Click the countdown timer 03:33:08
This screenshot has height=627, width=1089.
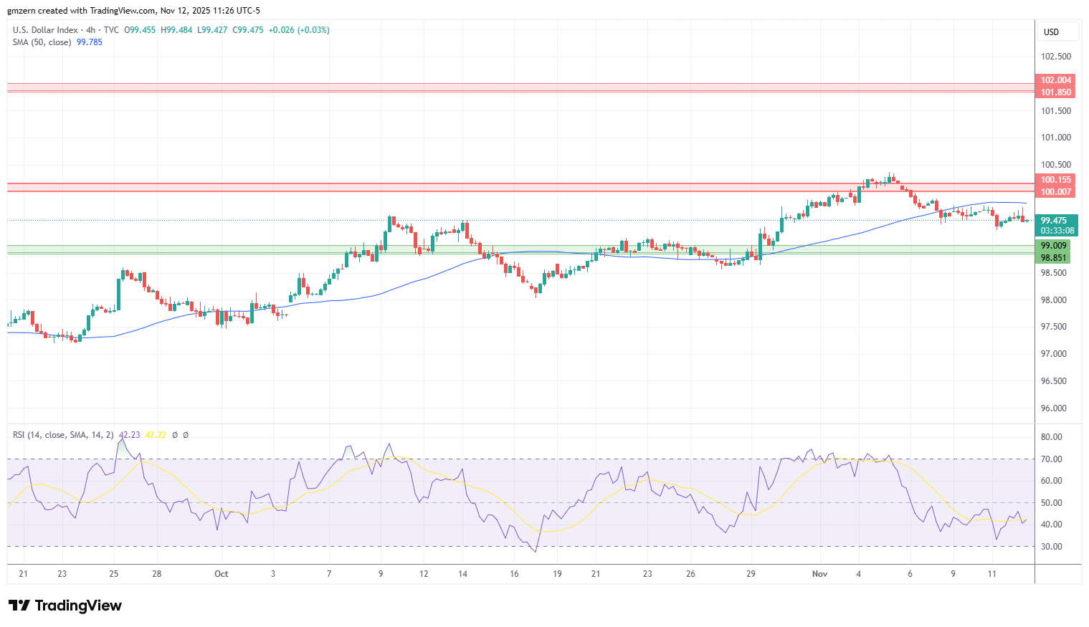tap(1057, 231)
